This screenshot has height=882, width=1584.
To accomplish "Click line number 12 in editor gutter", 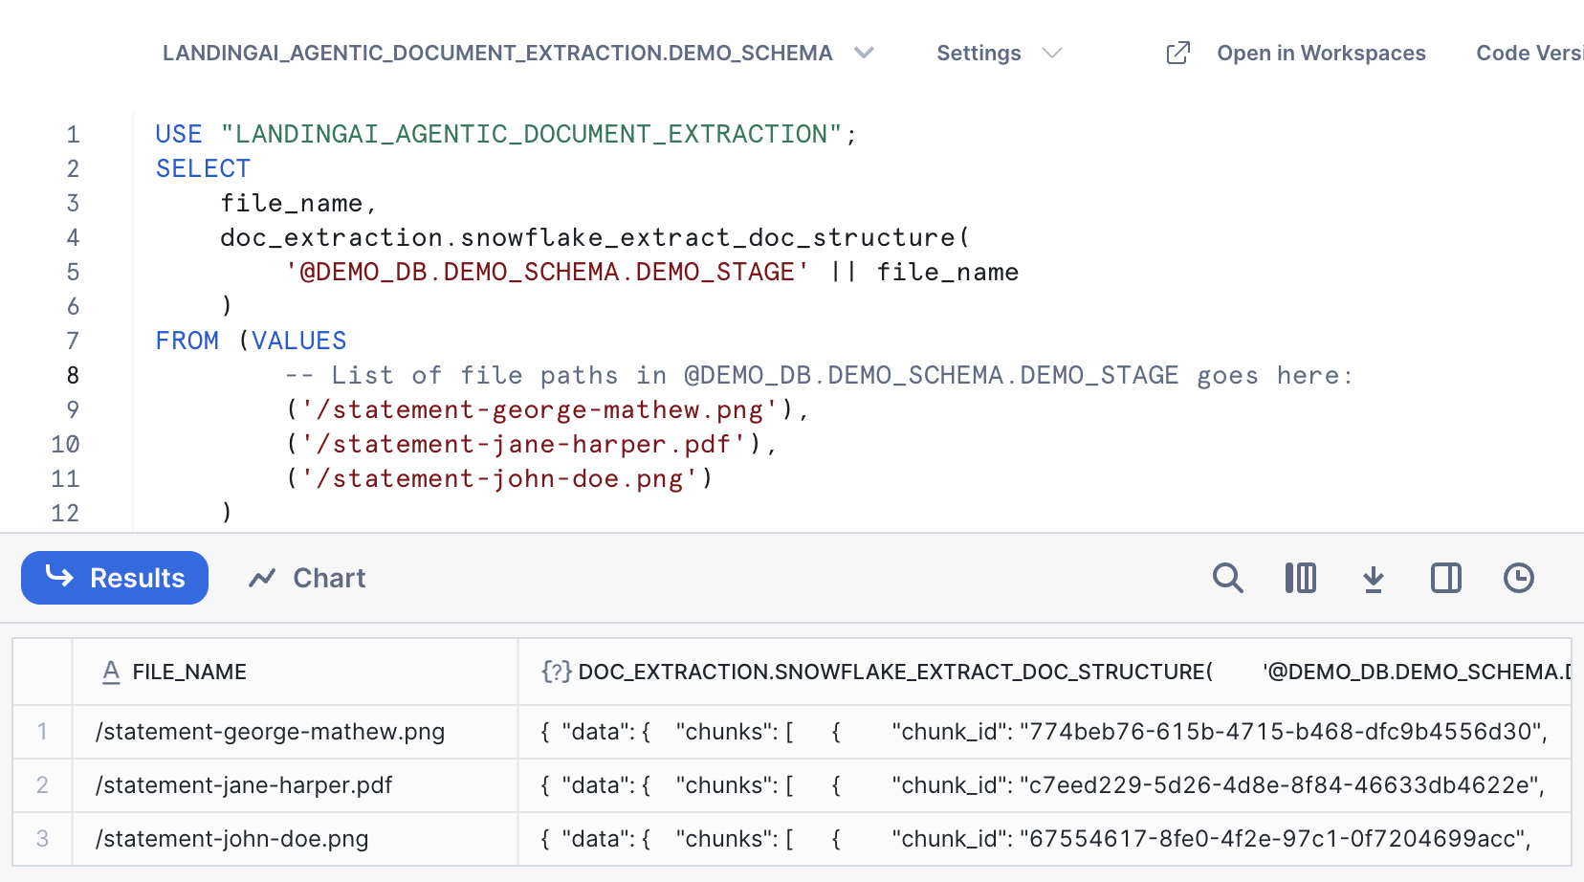I will pos(65,513).
